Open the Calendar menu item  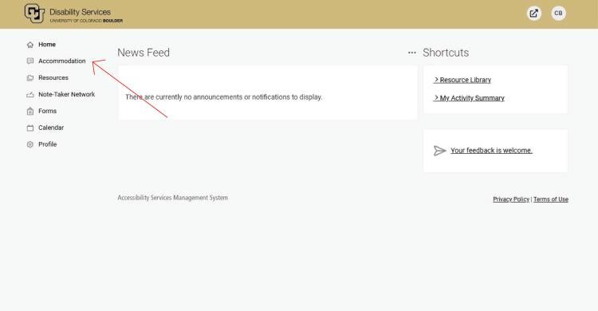(x=51, y=128)
